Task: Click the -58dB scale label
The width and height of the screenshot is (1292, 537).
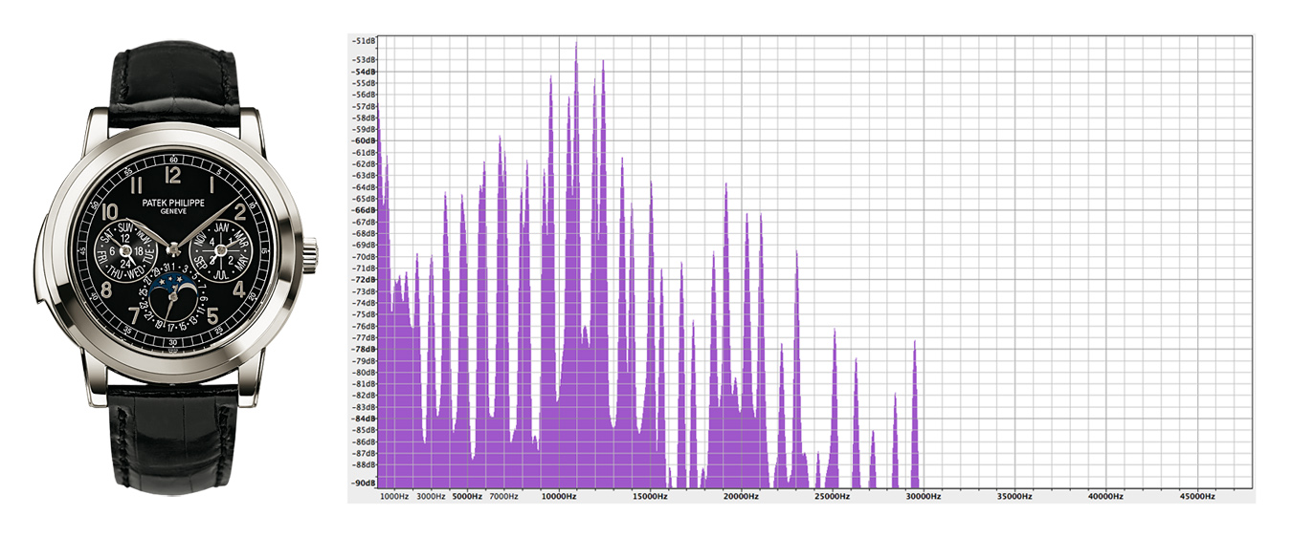Action: 364,118
